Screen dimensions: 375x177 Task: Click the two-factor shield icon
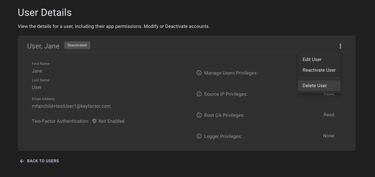pyautogui.click(x=94, y=121)
